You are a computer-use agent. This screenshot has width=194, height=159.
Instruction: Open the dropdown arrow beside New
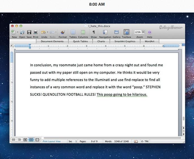(18, 32)
